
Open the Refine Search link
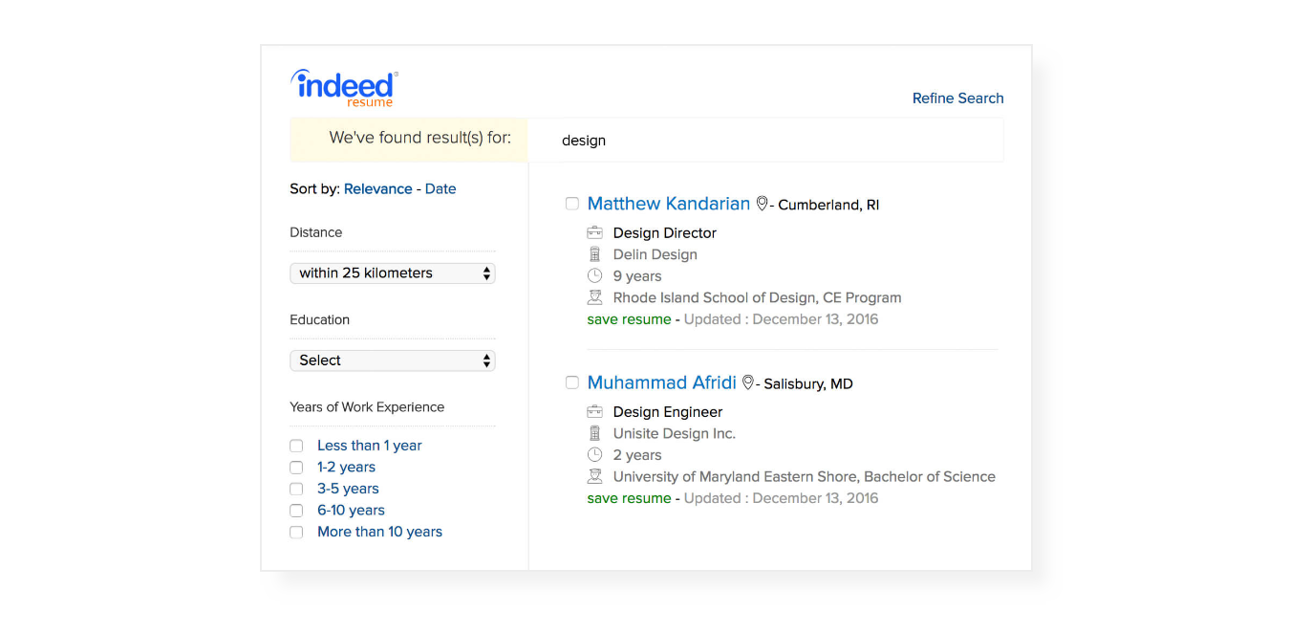(x=957, y=98)
